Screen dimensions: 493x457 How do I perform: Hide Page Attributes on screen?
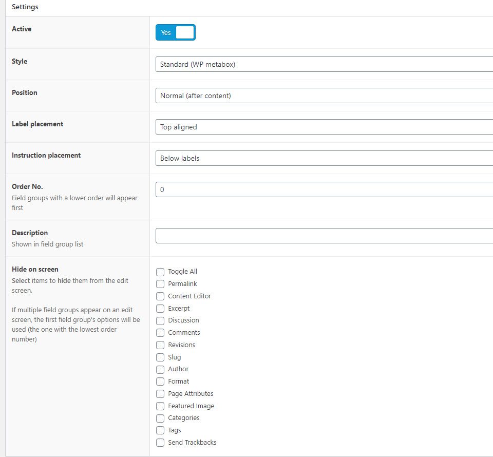(160, 393)
